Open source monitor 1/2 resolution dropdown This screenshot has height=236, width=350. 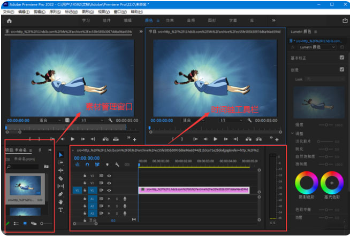pyautogui.click(x=92, y=120)
